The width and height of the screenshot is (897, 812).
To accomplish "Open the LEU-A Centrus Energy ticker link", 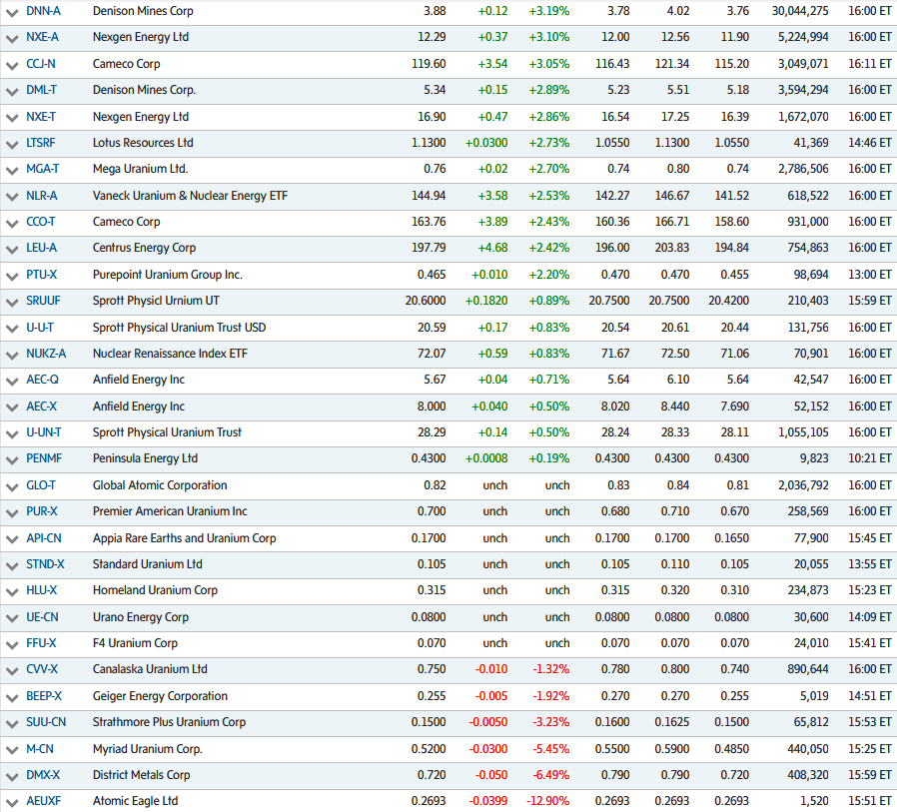I will (40, 249).
